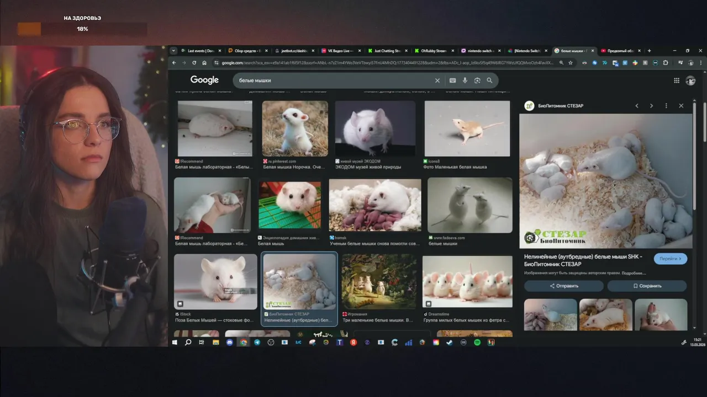Open Google Lens image search
Screen dimensions: 707x397
477,81
